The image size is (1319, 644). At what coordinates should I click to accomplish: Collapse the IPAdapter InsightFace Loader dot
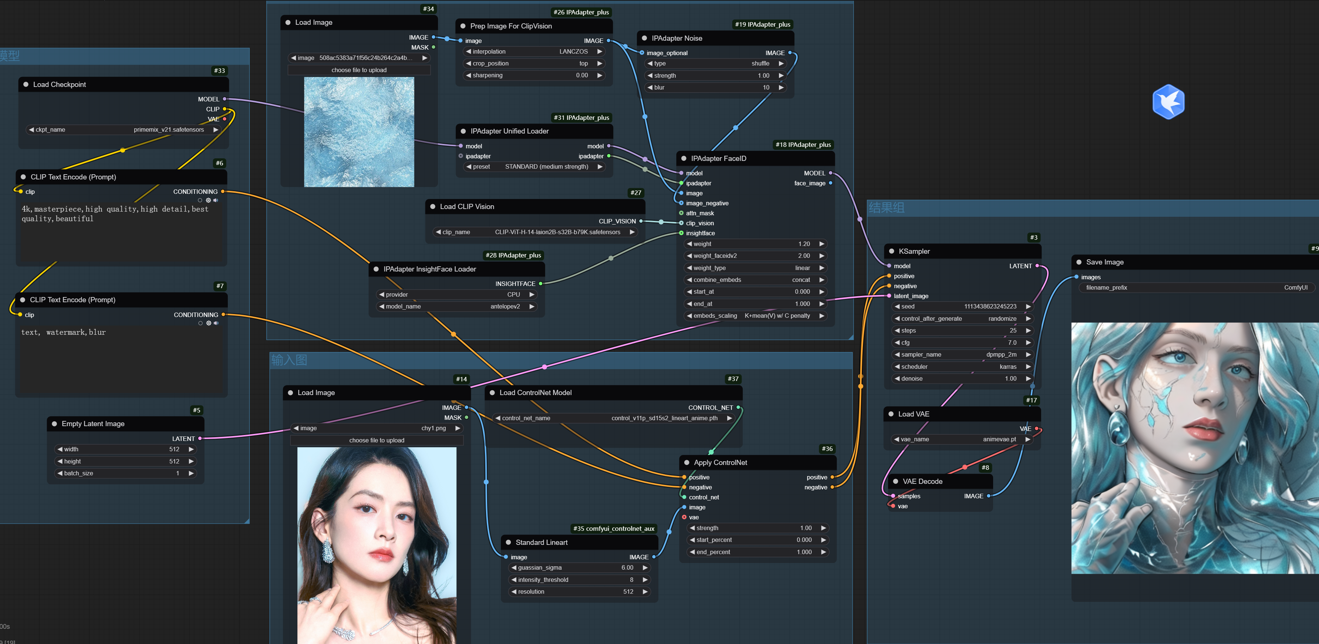(376, 269)
